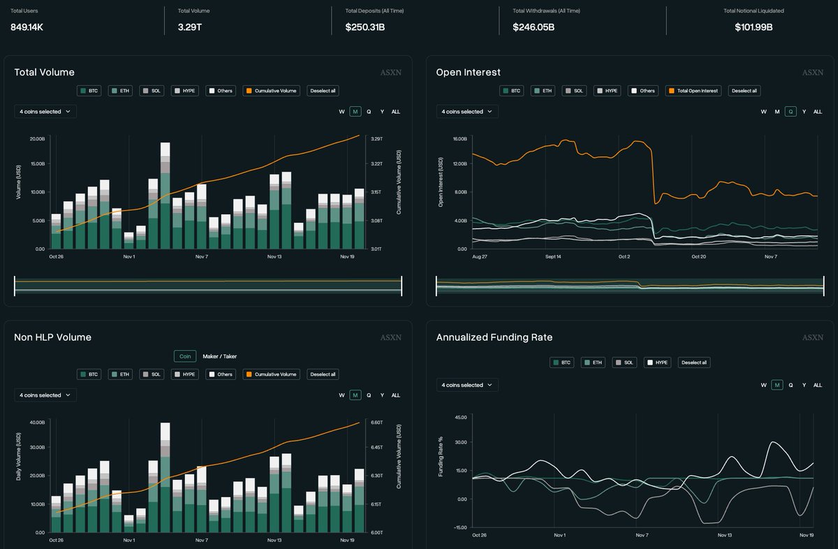838x549 pixels.
Task: Select ALL timeframe in Annualized Funding Rate
Action: pyautogui.click(x=818, y=385)
